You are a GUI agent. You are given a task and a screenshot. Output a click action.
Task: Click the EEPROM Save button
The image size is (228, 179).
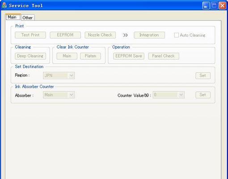pos(129,56)
